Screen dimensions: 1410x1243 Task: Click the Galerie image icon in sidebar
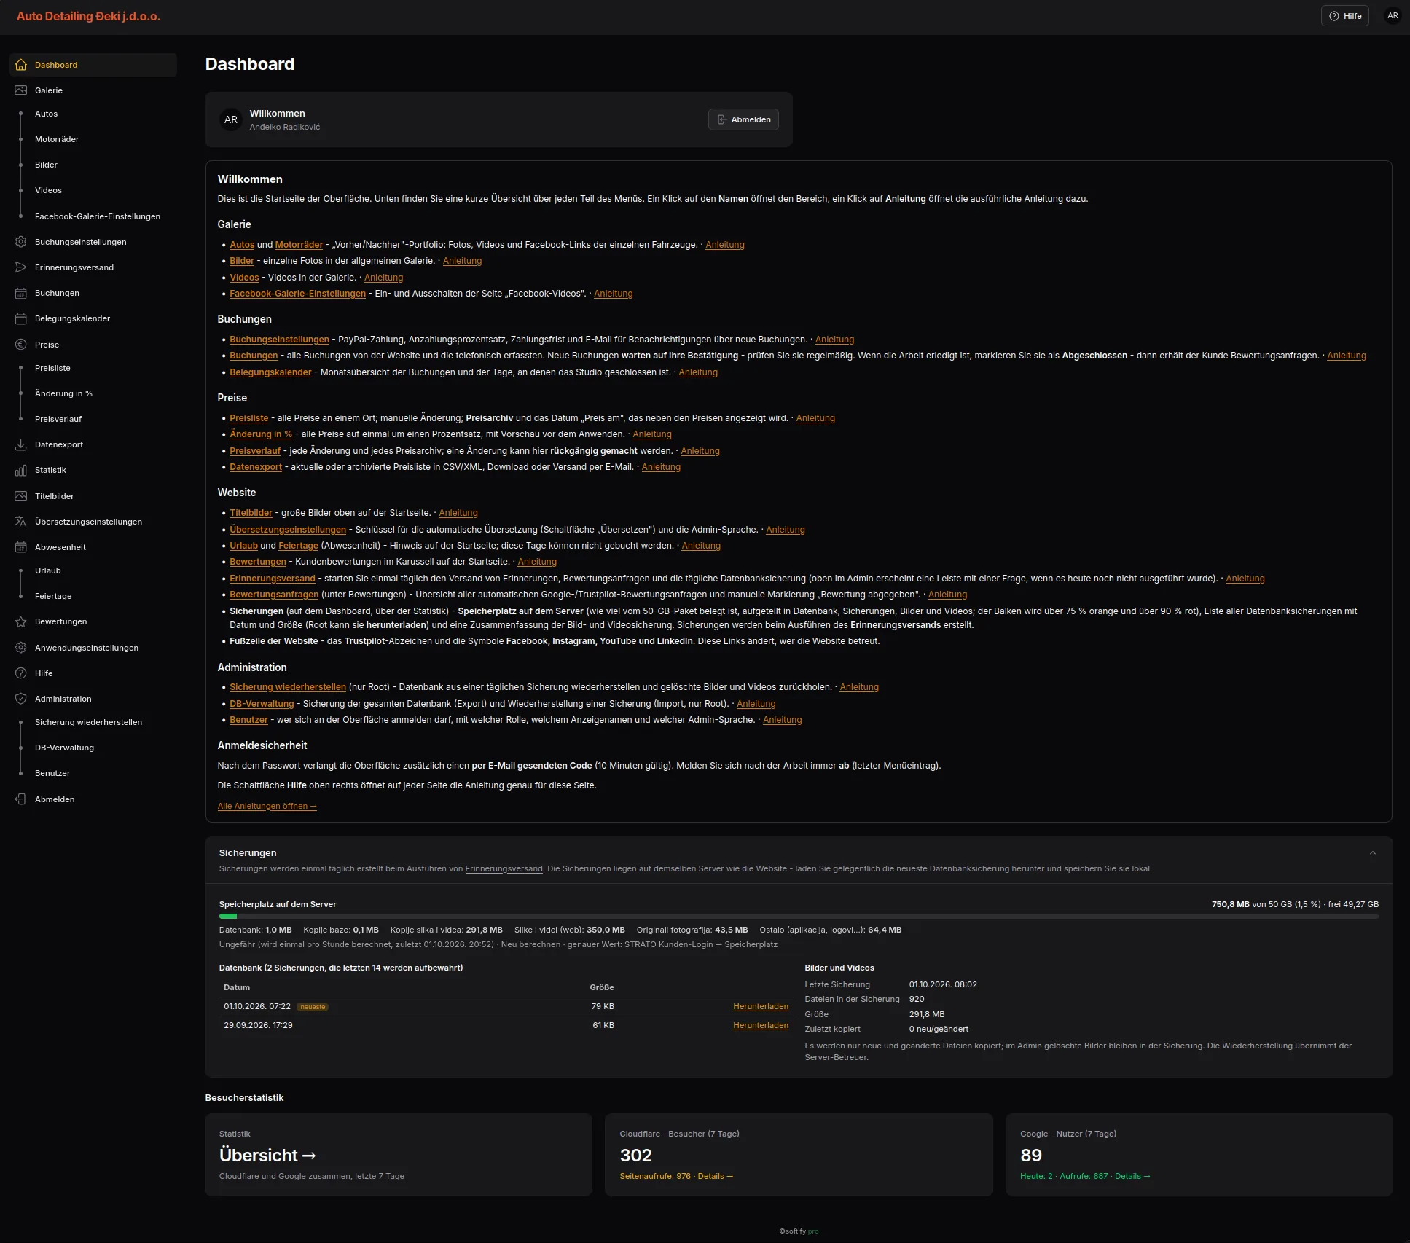pyautogui.click(x=21, y=90)
